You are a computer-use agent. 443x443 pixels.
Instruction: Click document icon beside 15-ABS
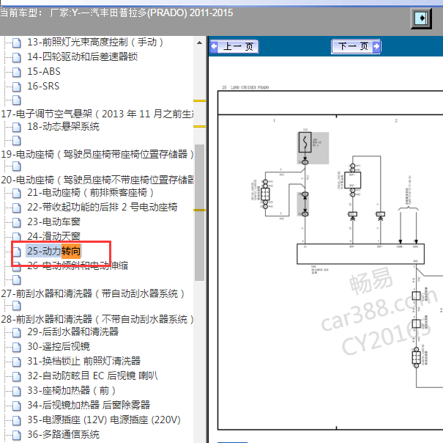click(17, 72)
